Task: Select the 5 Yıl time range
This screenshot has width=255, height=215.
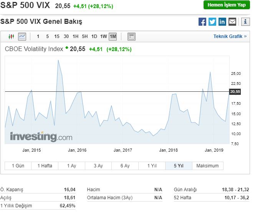Action: (x=179, y=166)
